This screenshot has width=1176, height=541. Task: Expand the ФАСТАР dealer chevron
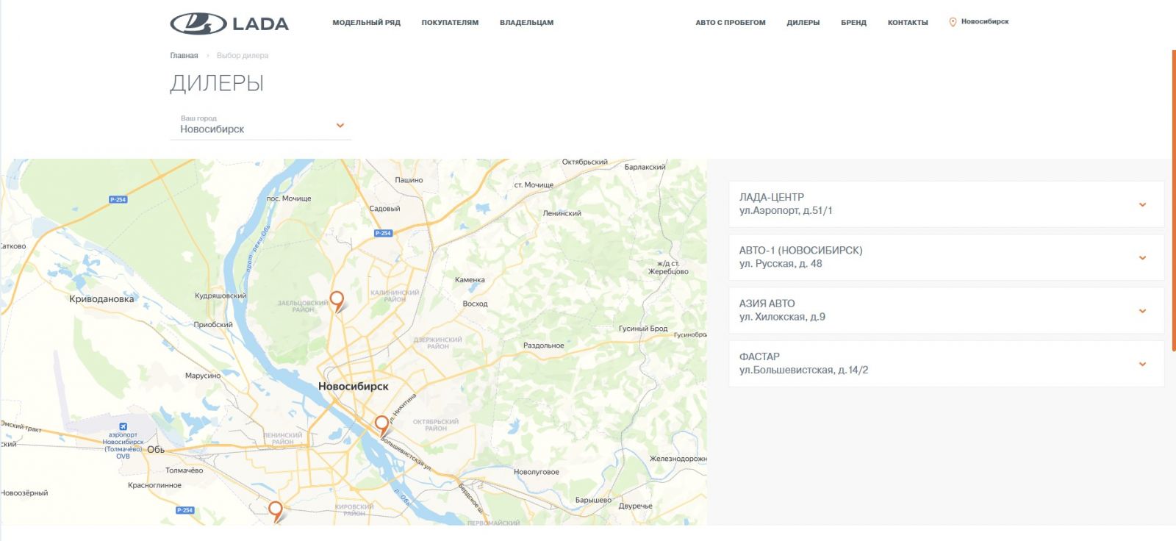(1142, 364)
